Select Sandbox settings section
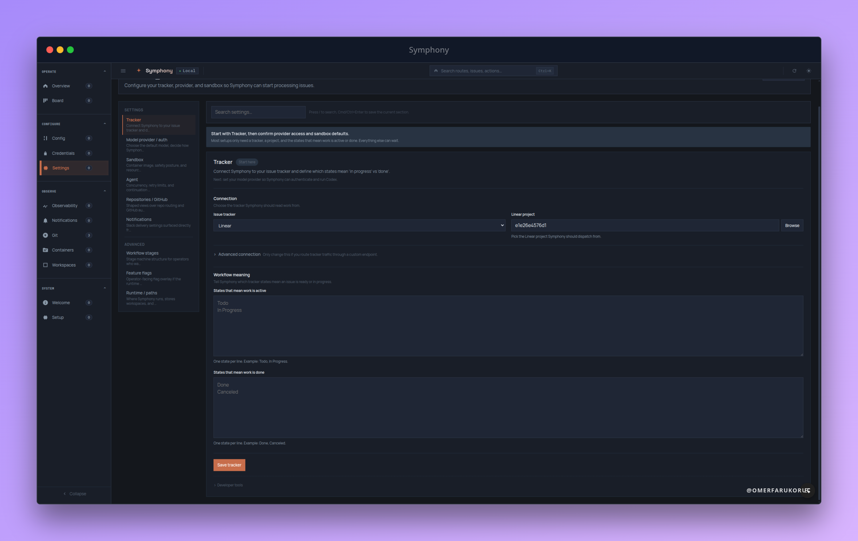Viewport: 858px width, 541px height. click(x=159, y=164)
